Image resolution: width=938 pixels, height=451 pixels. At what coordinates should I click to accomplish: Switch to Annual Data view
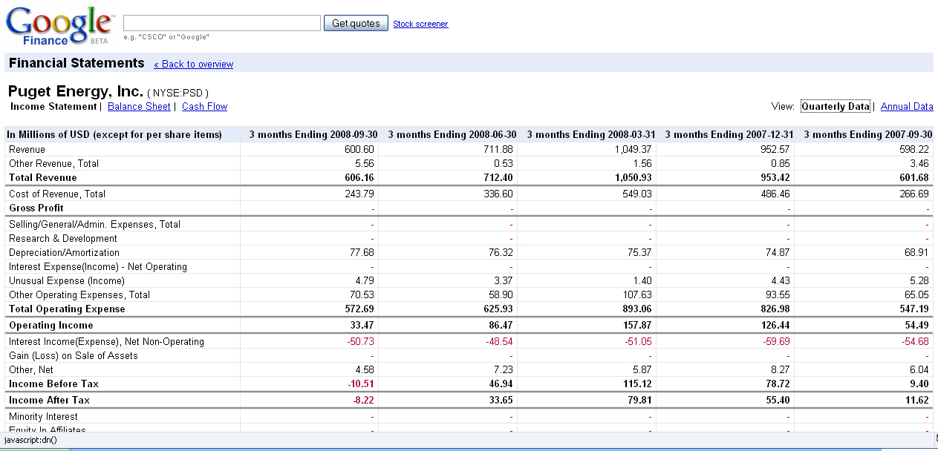click(907, 107)
